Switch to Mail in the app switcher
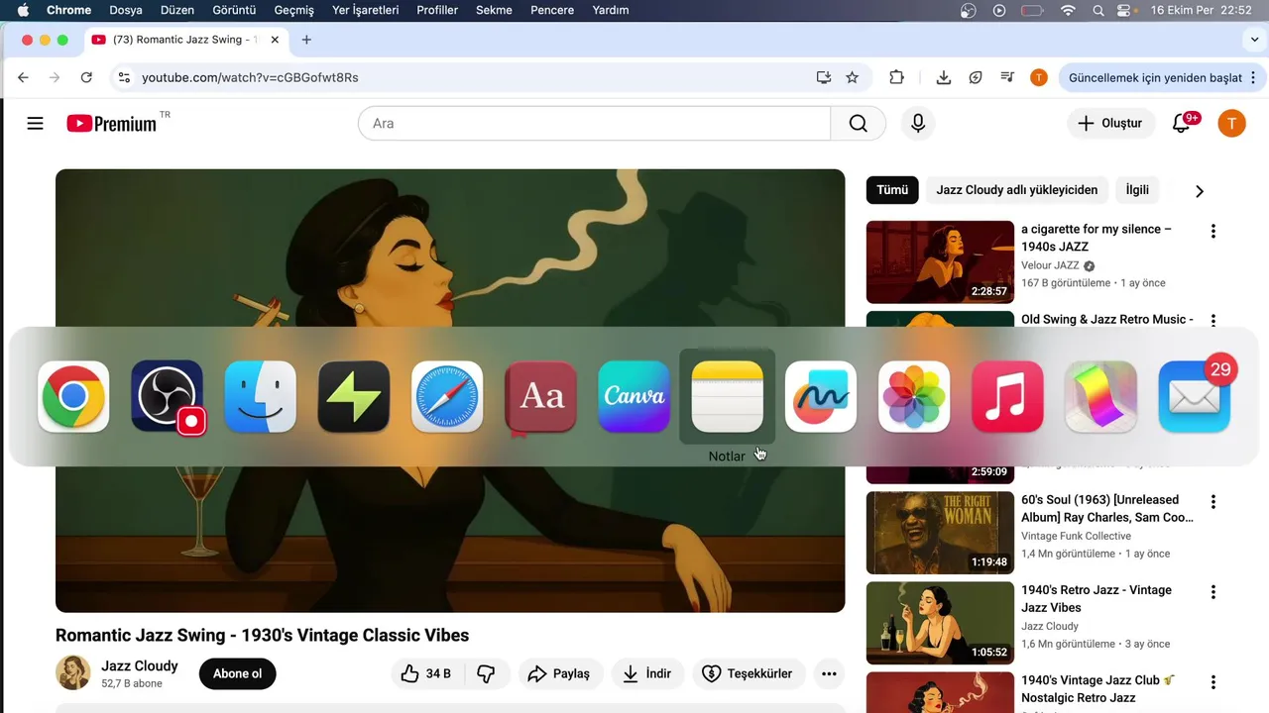Image resolution: width=1269 pixels, height=713 pixels. coord(1195,396)
